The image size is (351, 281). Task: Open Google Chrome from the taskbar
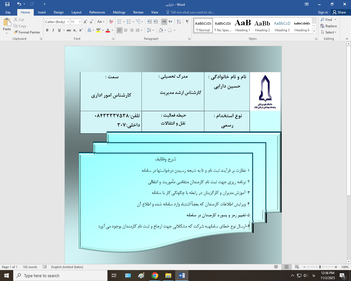click(x=155, y=276)
